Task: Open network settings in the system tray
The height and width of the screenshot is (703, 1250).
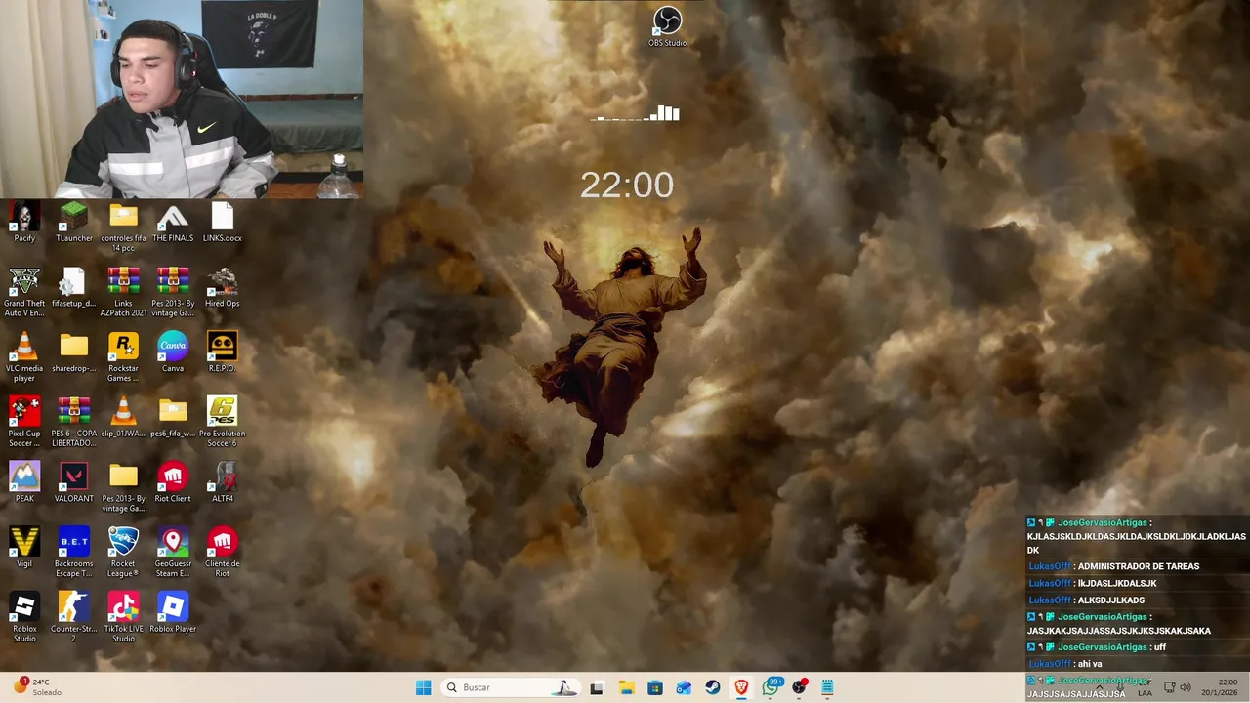Action: click(x=1169, y=687)
